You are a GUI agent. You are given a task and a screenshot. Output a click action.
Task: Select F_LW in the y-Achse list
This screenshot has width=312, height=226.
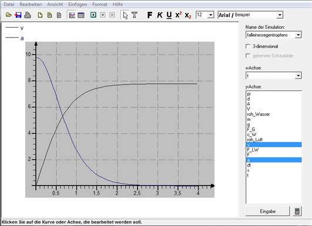274,150
